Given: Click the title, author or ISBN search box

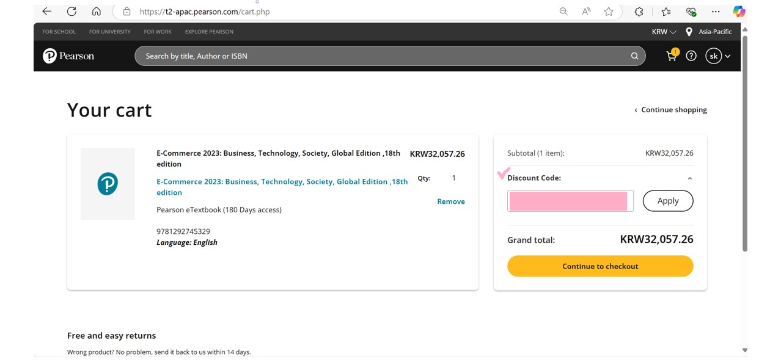Looking at the screenshot, I should click(390, 56).
